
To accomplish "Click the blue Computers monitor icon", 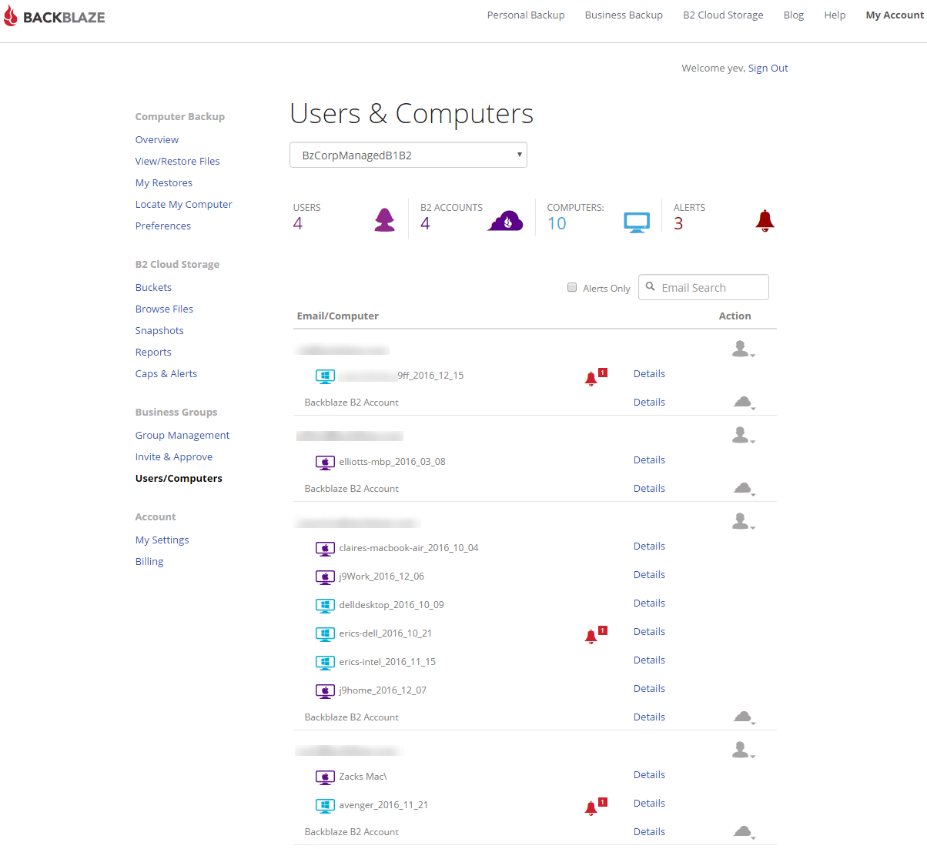I will point(637,222).
